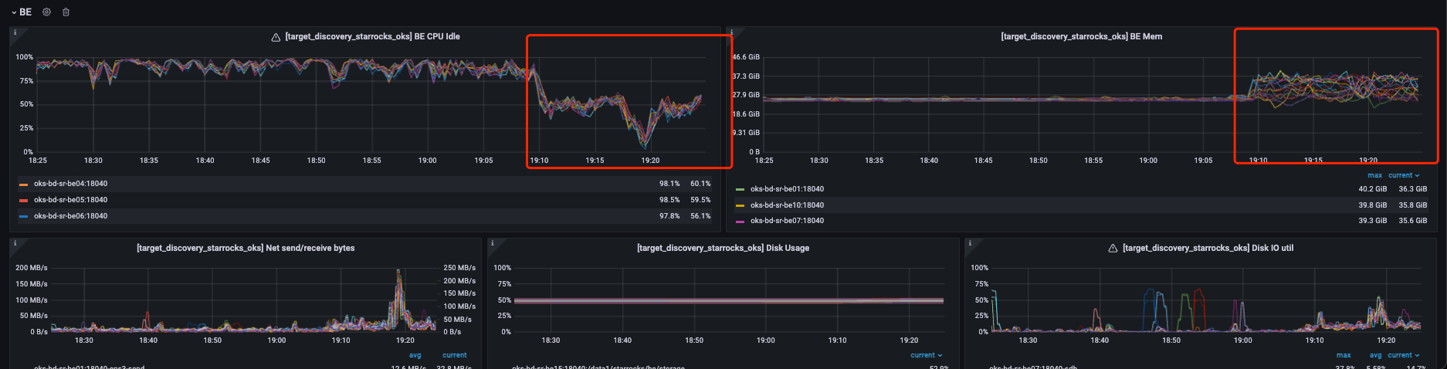This screenshot has height=369, width=1447.
Task: Open the BE row settings gear
Action: pyautogui.click(x=46, y=12)
